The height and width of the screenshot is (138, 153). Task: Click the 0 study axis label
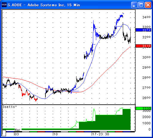pos(149,129)
